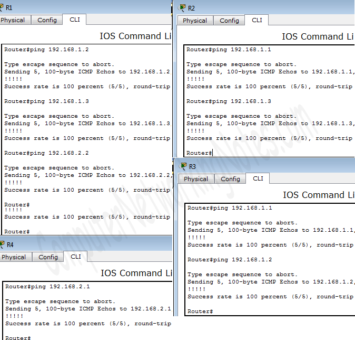This screenshot has height=340, width=355.
Task: Click 'IOS Command Li' heading in R4 window
Action: coord(136,273)
